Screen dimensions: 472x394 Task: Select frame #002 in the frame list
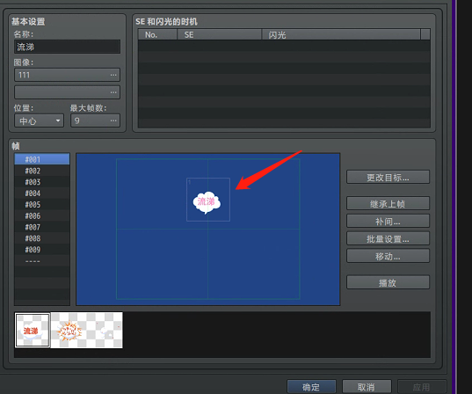pos(42,171)
